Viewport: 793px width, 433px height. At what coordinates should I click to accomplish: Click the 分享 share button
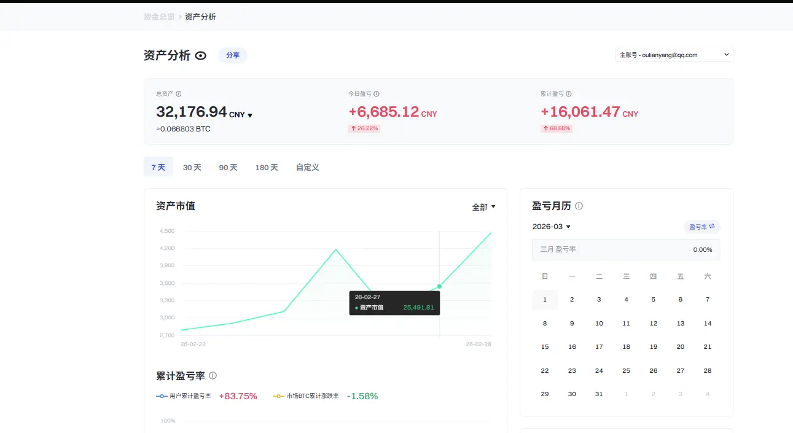point(233,55)
